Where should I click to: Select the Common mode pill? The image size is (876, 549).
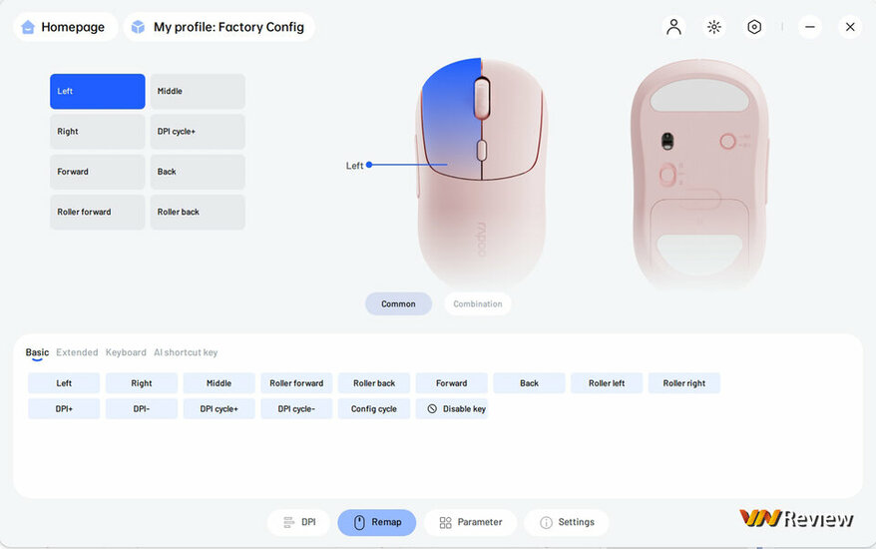[398, 303]
